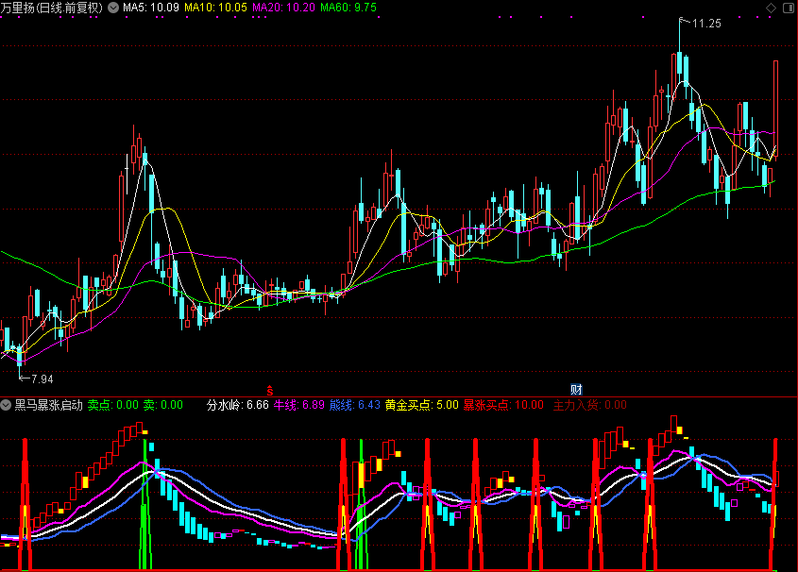Open the dropdown next to 万里扬 title
The height and width of the screenshot is (572, 798).
pyautogui.click(x=113, y=8)
